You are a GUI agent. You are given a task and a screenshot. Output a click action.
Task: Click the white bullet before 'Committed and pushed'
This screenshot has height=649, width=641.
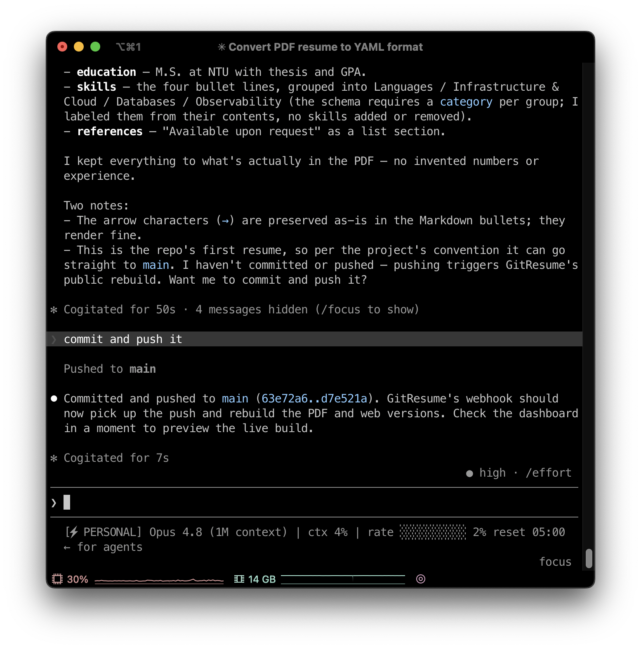[x=54, y=398]
